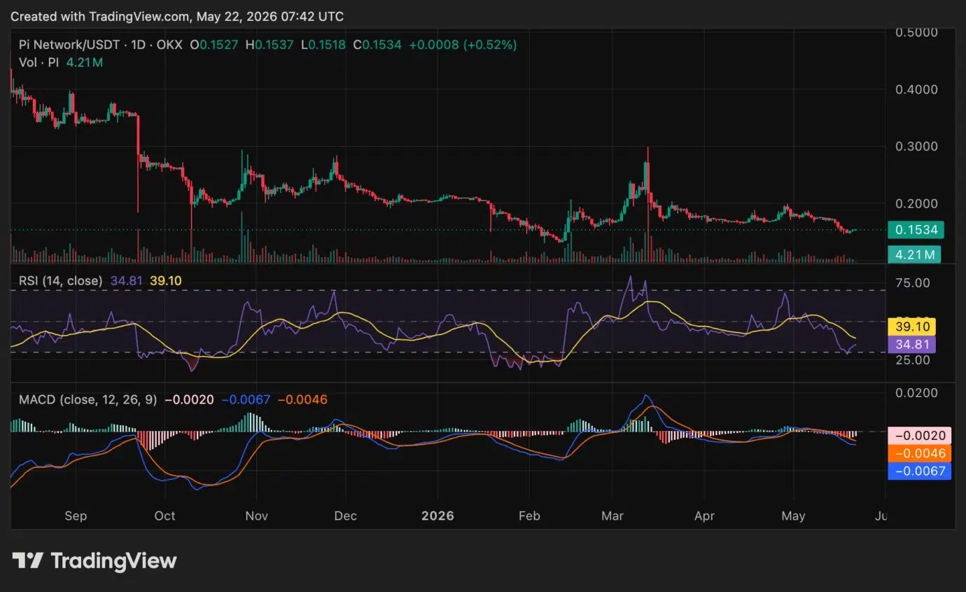The image size is (966, 592).
Task: Click the TradingView logo icon
Action: click(28, 560)
